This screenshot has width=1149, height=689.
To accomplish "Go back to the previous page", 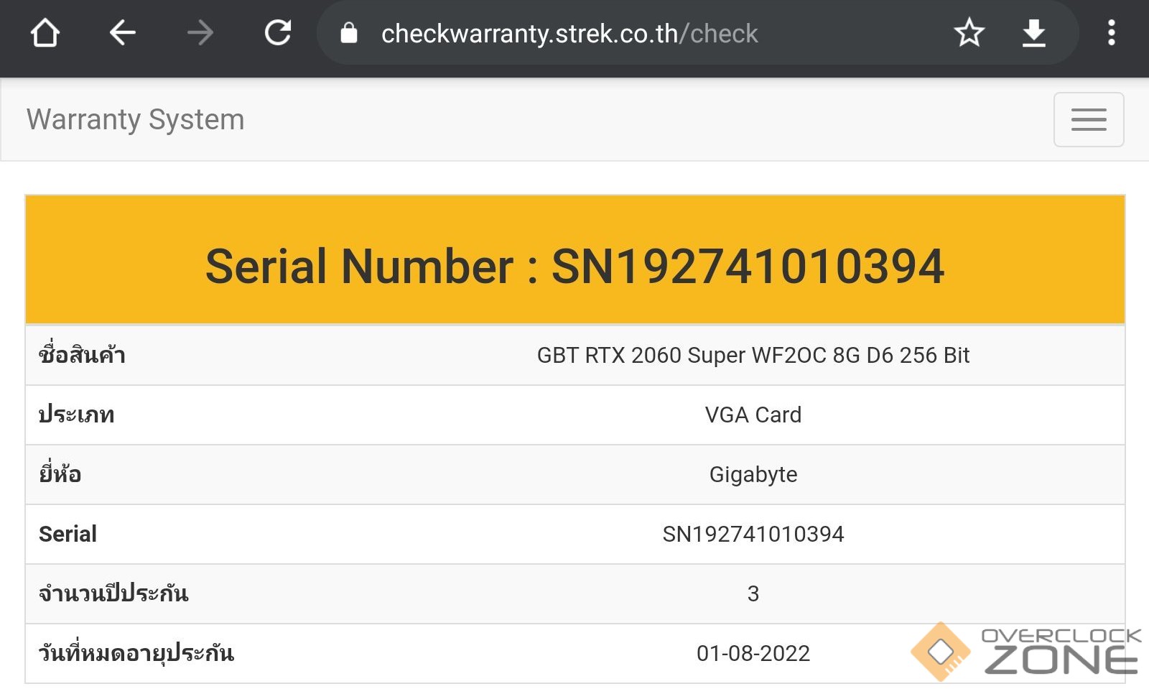I will point(122,33).
